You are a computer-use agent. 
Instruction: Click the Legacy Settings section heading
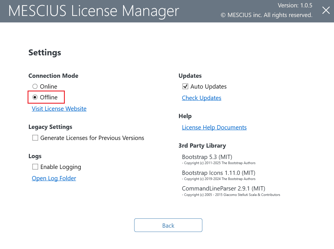(x=50, y=127)
